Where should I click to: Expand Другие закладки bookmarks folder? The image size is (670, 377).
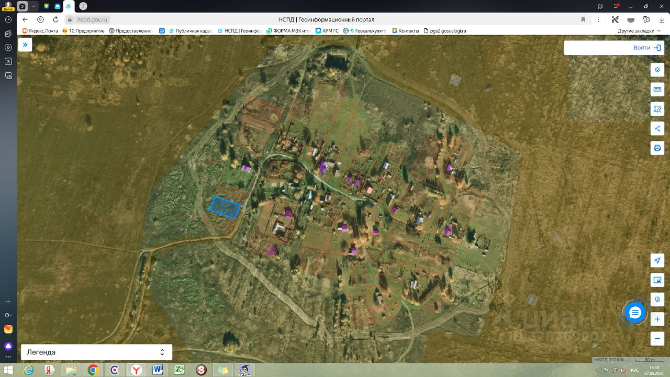click(x=639, y=31)
